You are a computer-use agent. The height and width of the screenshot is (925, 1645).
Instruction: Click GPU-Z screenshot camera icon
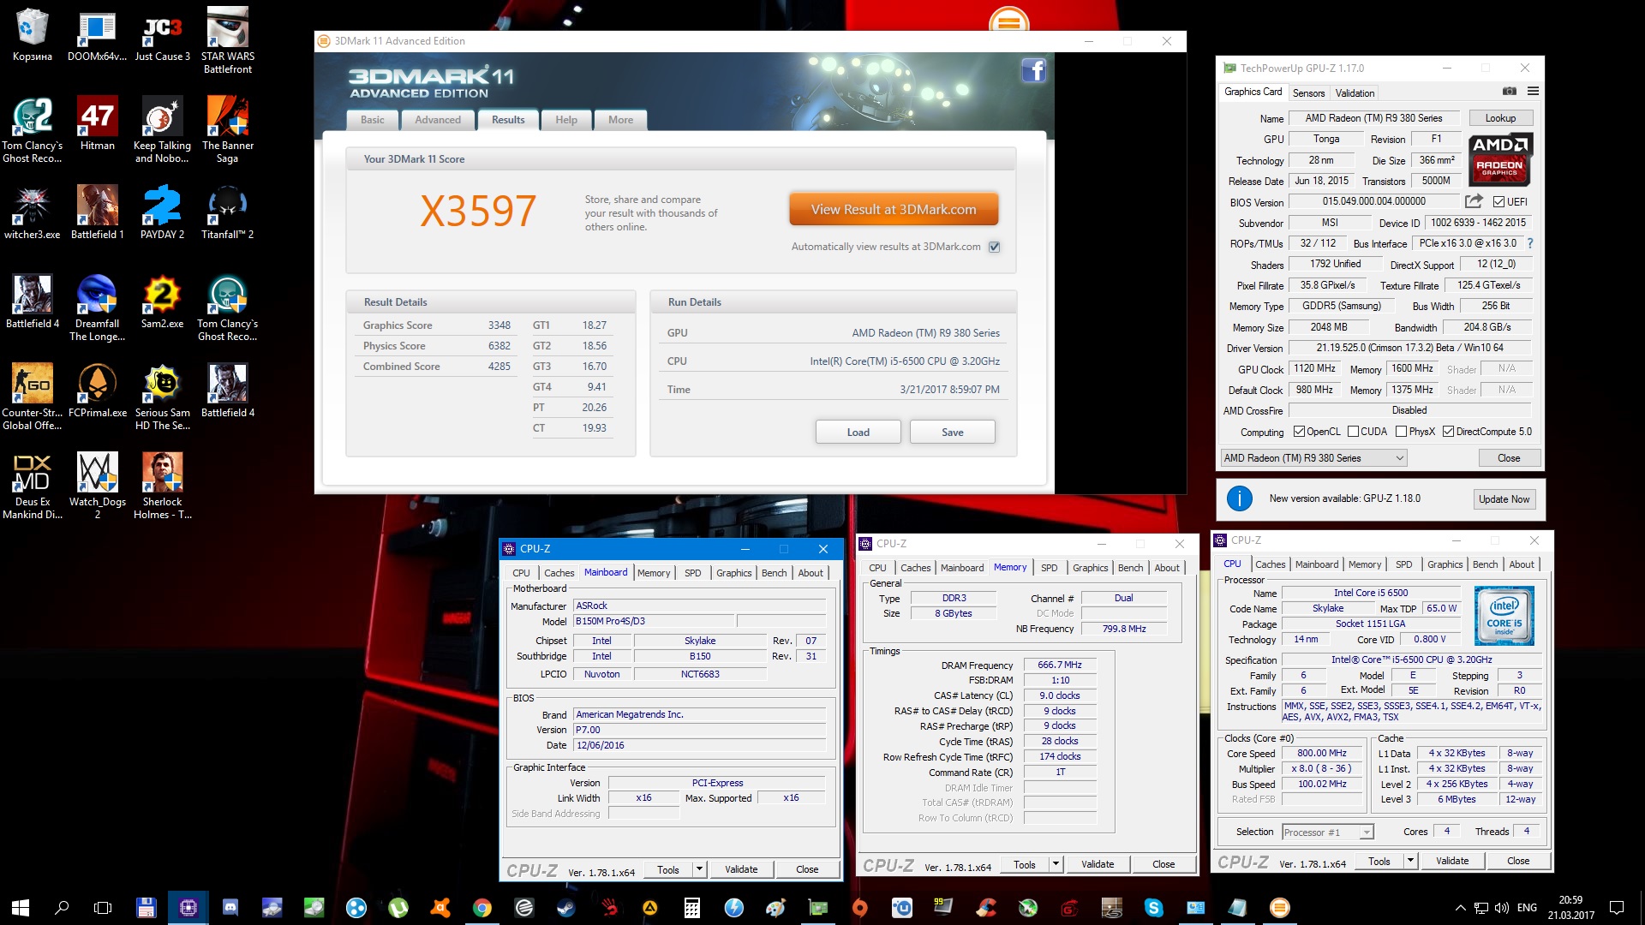click(1510, 92)
